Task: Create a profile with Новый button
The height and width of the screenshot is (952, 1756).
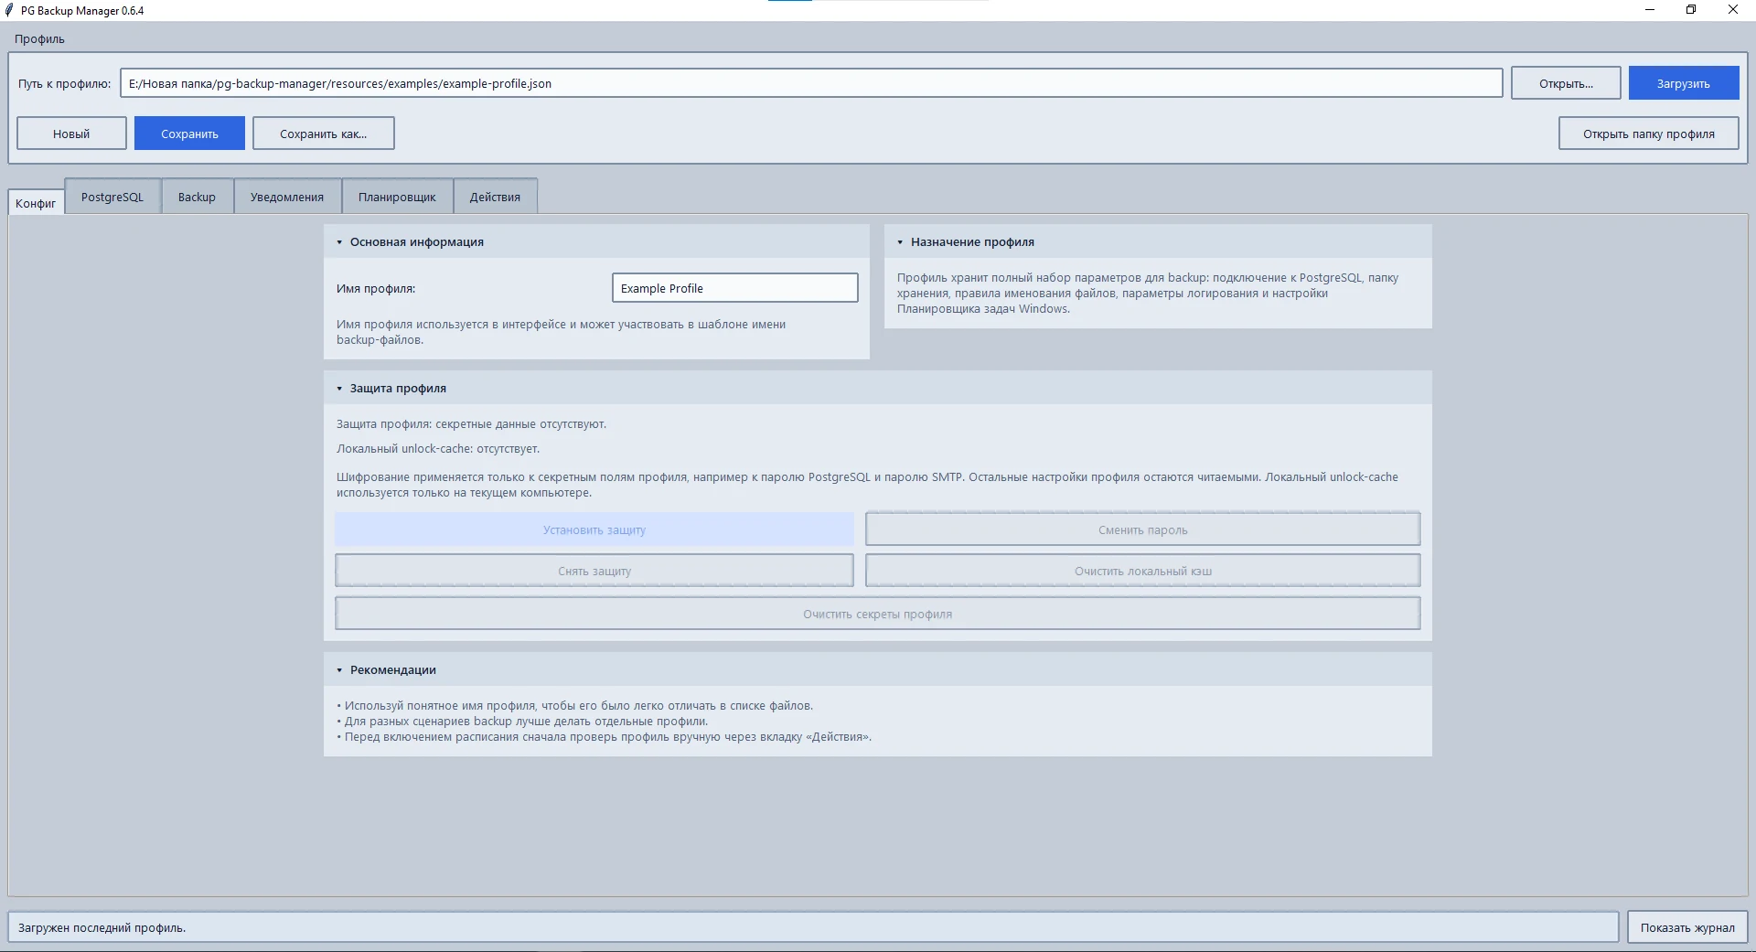Action: pos(71,134)
